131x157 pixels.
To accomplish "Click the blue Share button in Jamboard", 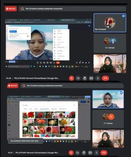I will coord(83,102).
